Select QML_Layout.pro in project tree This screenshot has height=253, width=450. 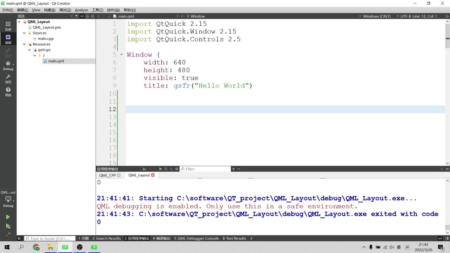point(47,27)
